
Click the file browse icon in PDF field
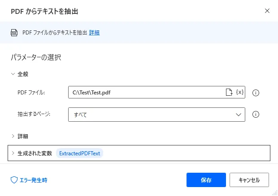[x=229, y=92]
